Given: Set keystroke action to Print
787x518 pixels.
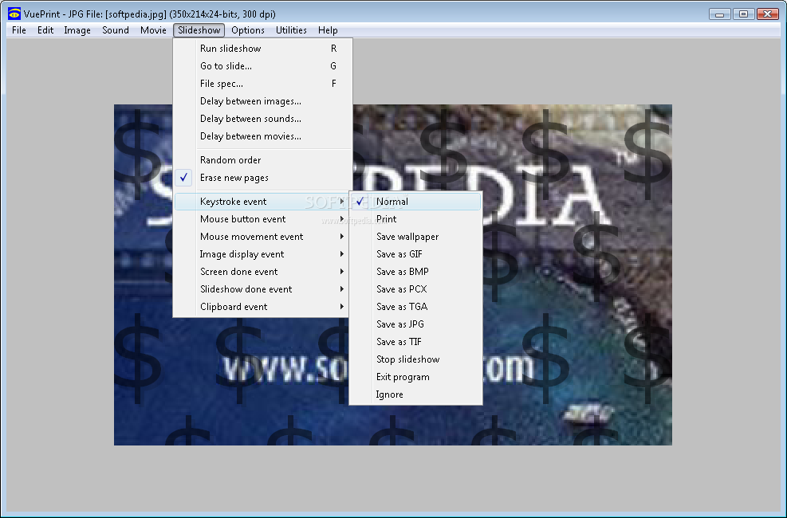Looking at the screenshot, I should (415, 219).
